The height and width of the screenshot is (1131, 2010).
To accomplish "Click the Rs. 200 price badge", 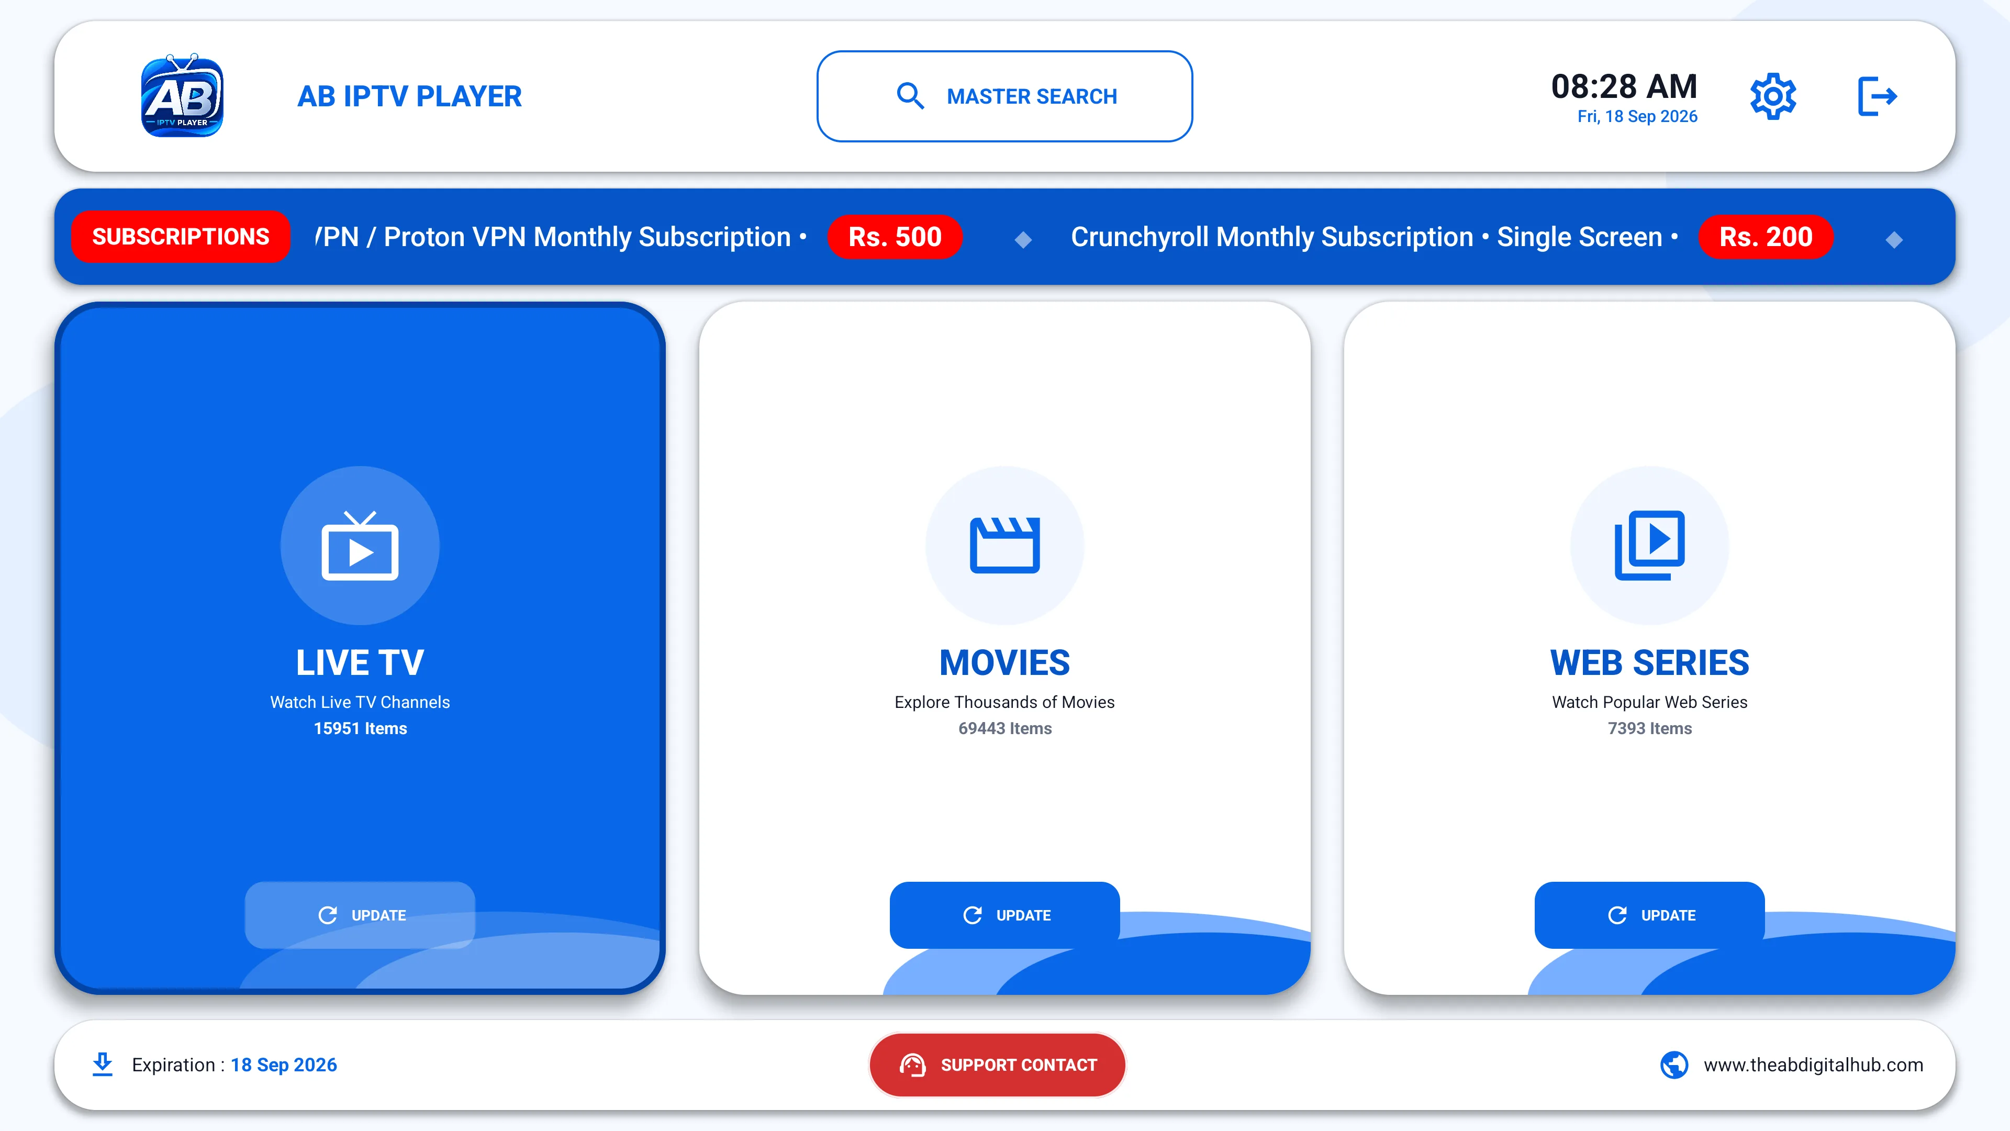I will click(1766, 237).
